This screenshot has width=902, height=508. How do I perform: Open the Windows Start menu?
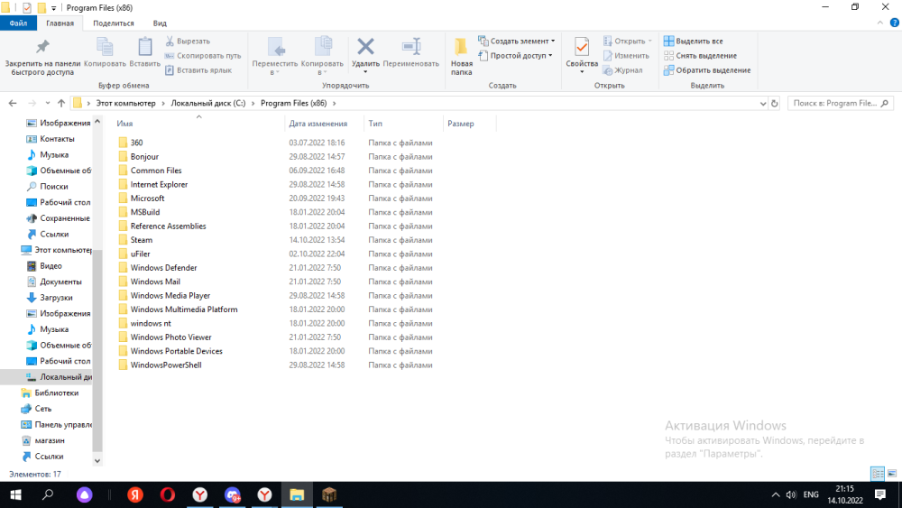click(15, 494)
